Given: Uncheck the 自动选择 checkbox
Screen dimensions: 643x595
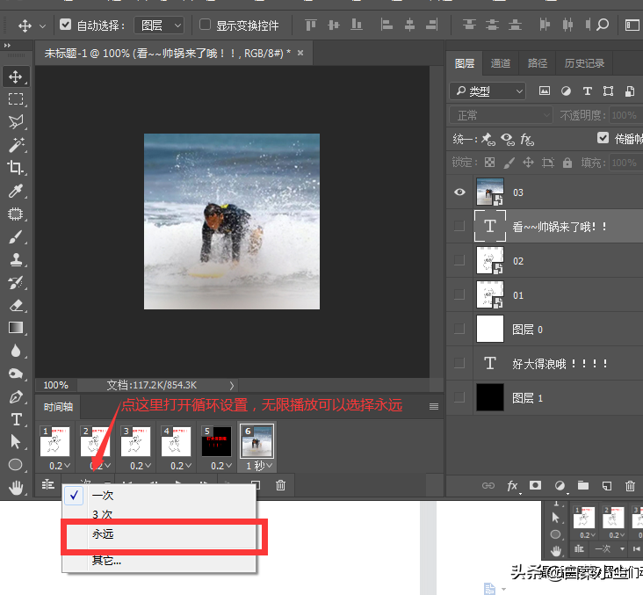Looking at the screenshot, I should 65,25.
